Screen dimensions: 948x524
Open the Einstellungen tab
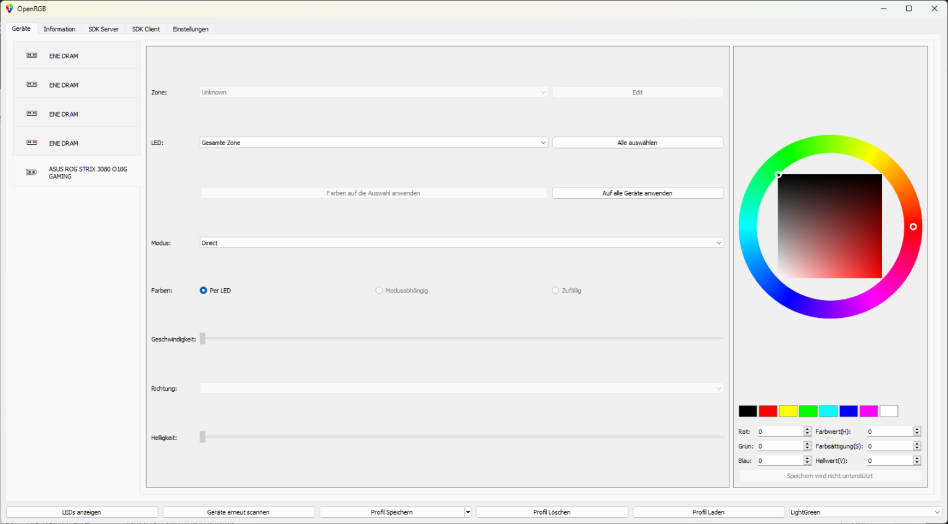click(190, 29)
